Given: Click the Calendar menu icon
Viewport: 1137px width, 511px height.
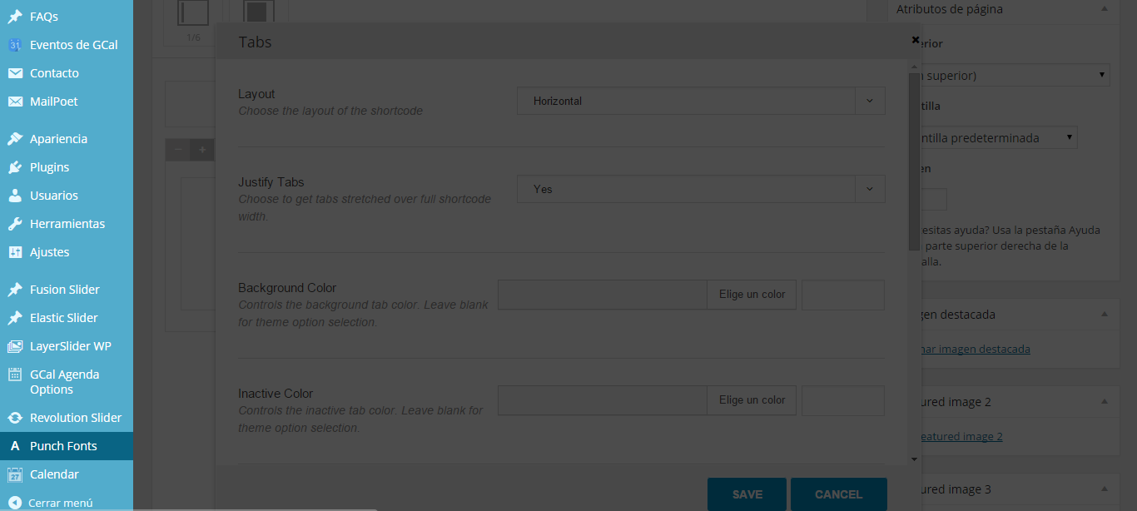Looking at the screenshot, I should (x=15, y=474).
